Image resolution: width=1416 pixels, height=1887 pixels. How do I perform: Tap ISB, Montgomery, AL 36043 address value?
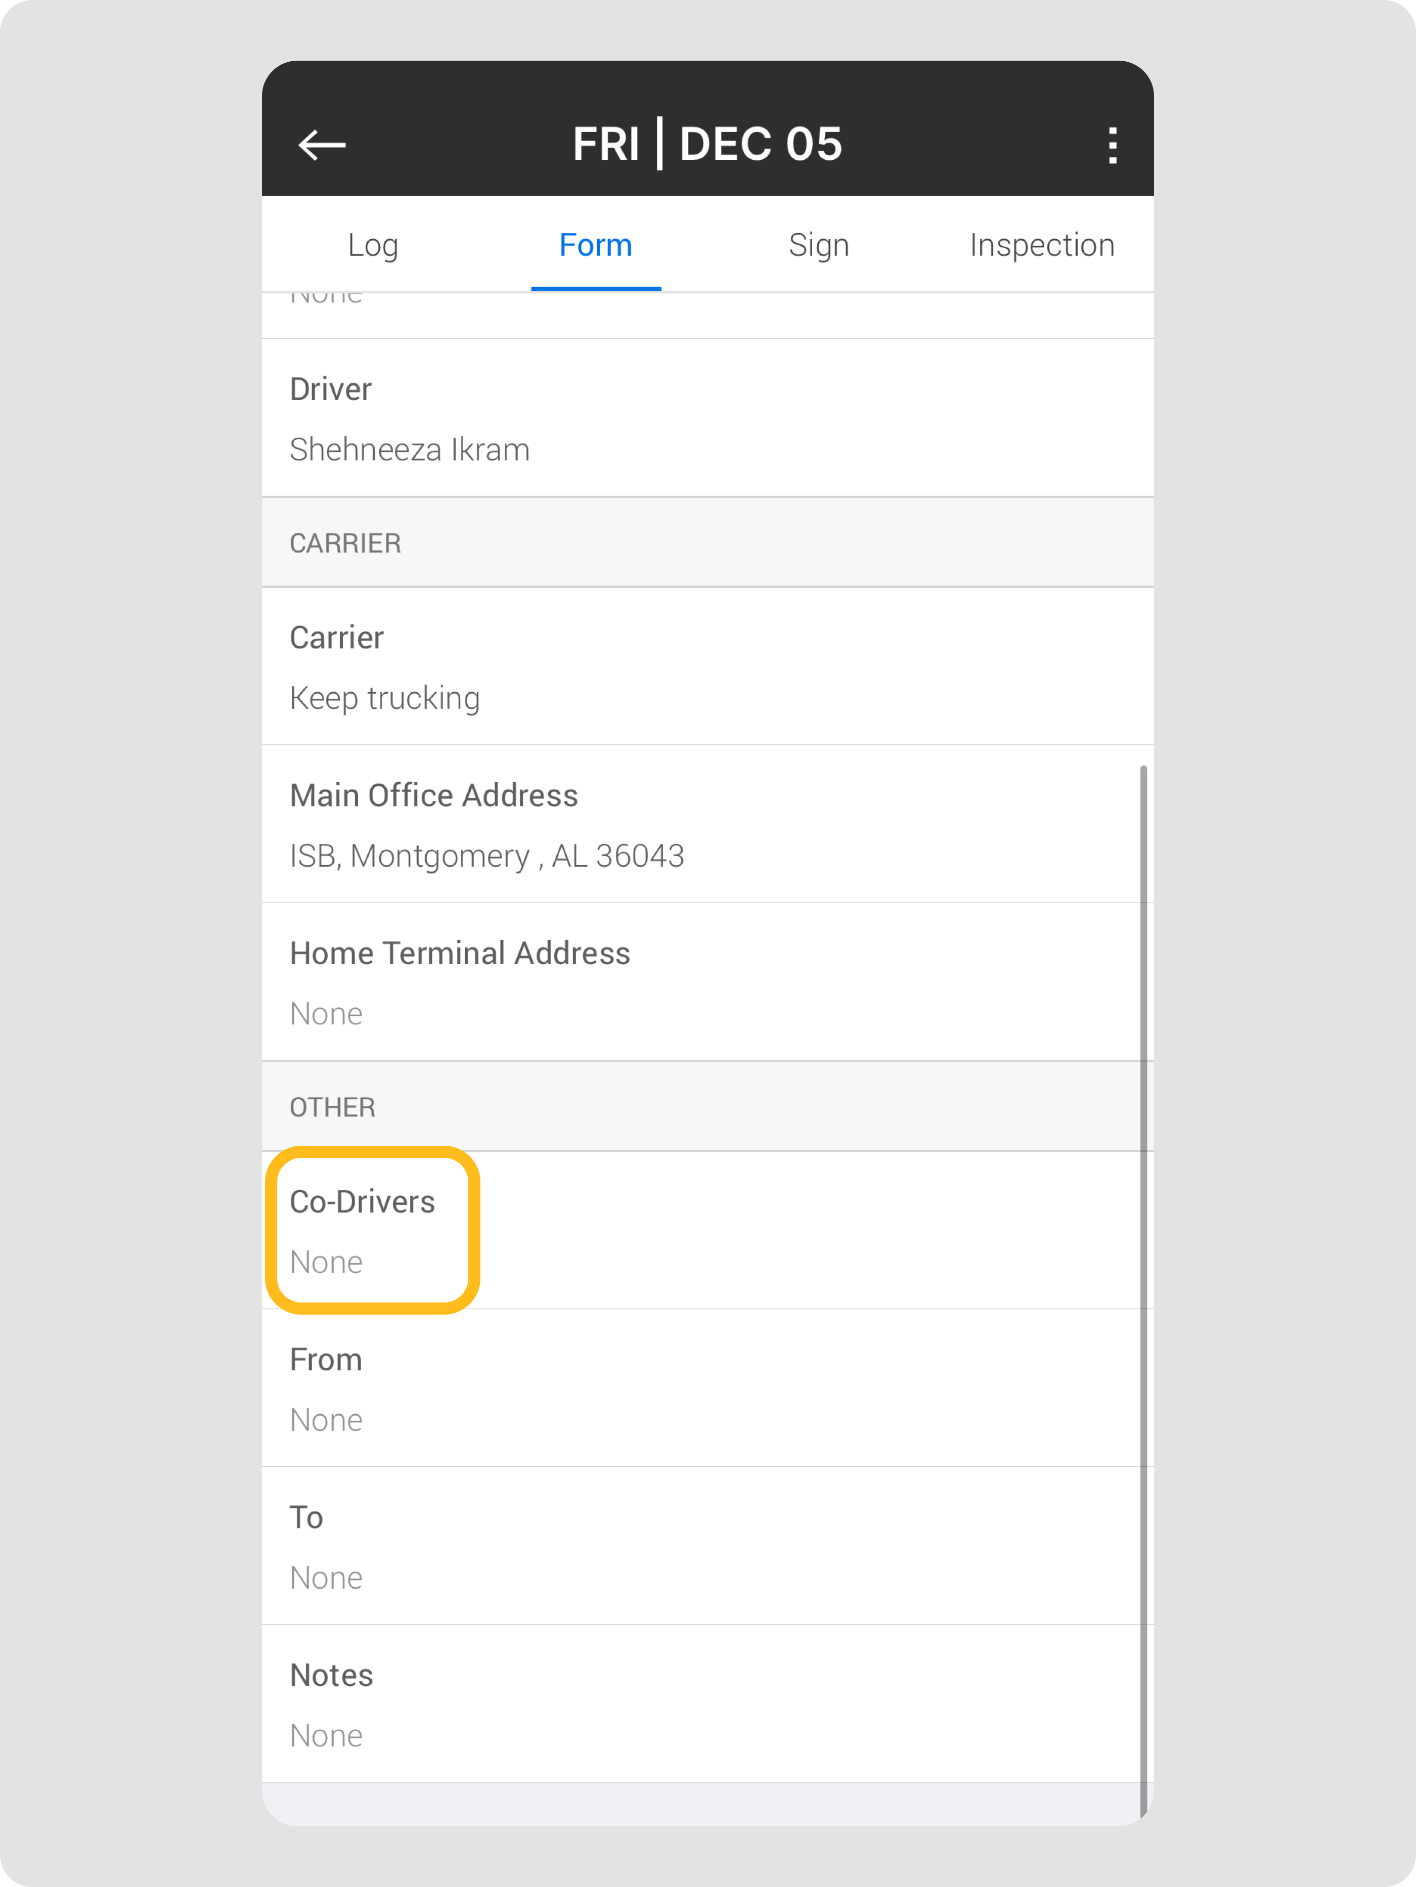(486, 856)
